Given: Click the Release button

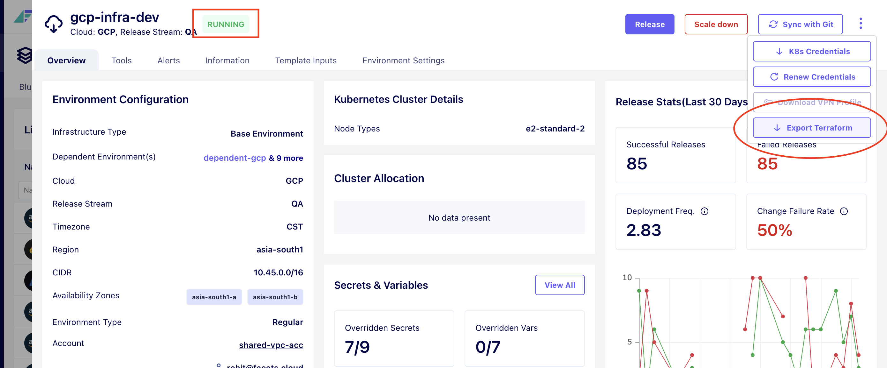Looking at the screenshot, I should (649, 24).
